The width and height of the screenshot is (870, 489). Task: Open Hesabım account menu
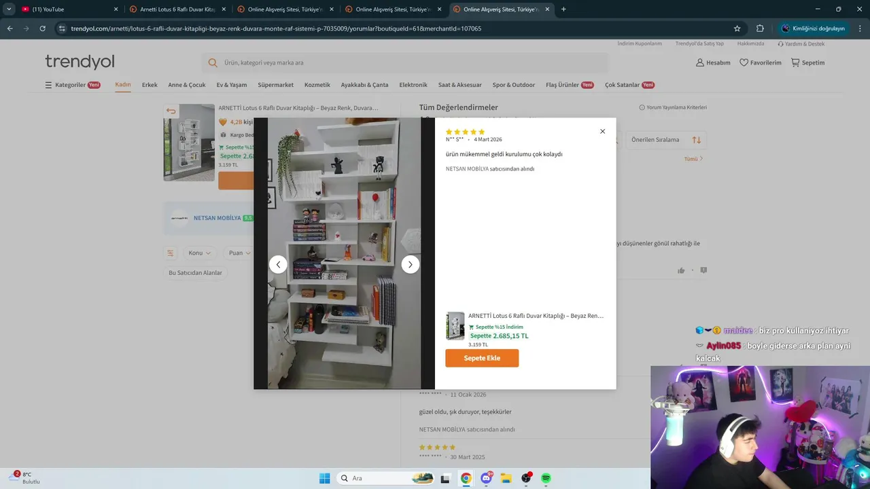(712, 62)
